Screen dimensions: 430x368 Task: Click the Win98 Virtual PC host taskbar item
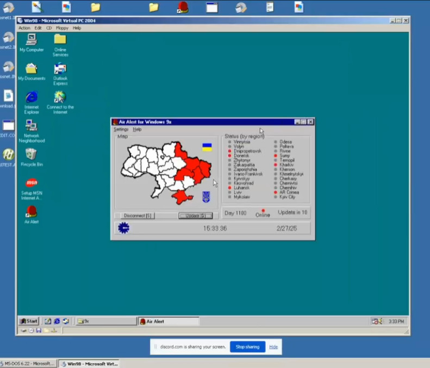pyautogui.click(x=89, y=364)
